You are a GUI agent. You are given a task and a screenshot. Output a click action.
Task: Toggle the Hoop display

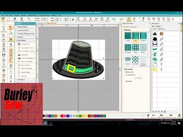tap(11, 51)
